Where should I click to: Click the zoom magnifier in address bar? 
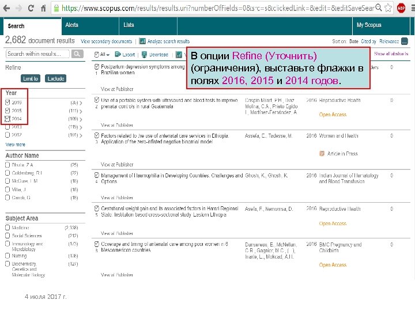[379, 7]
